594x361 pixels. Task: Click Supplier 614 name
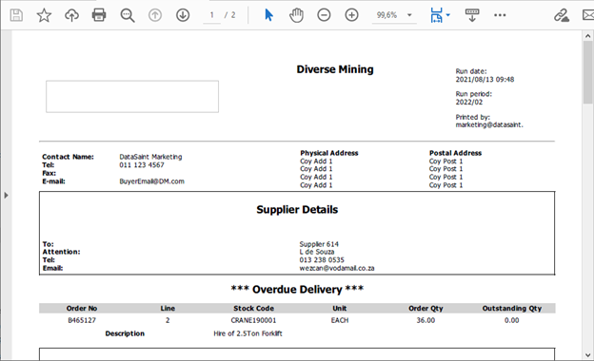coord(319,244)
